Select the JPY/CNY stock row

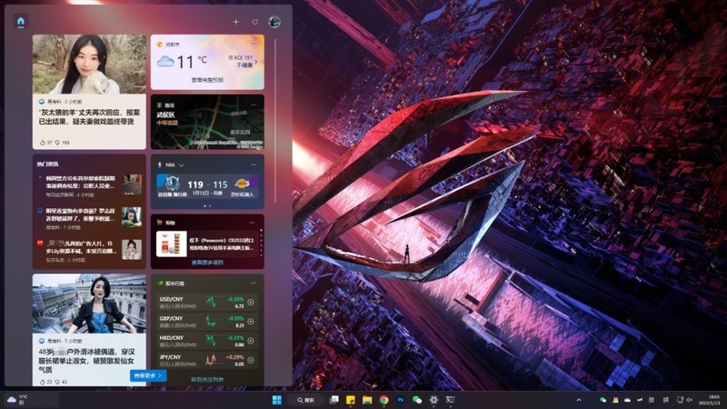pyautogui.click(x=206, y=360)
